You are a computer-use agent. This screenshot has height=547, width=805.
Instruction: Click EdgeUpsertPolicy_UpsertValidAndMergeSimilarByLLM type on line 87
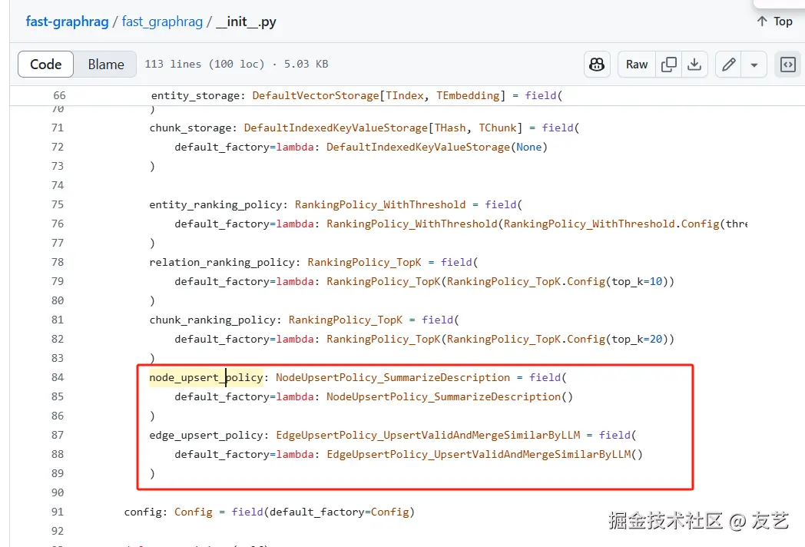tap(428, 435)
